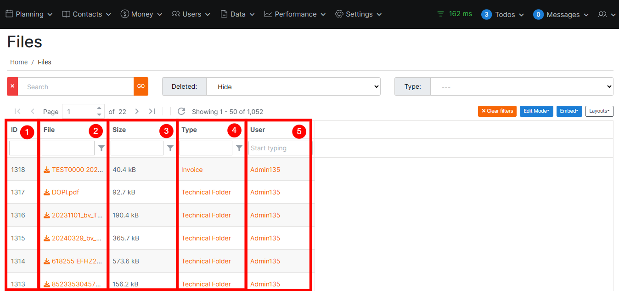Open the Deleted filter dropdown
The height and width of the screenshot is (291, 619).
(x=293, y=86)
